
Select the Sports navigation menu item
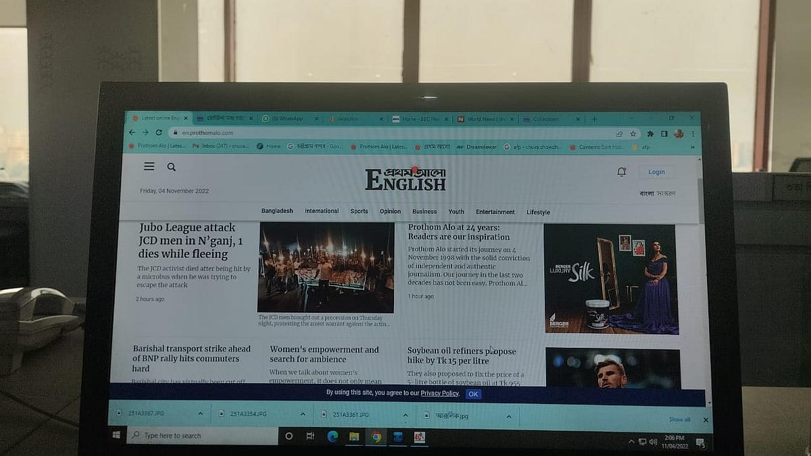click(x=359, y=211)
